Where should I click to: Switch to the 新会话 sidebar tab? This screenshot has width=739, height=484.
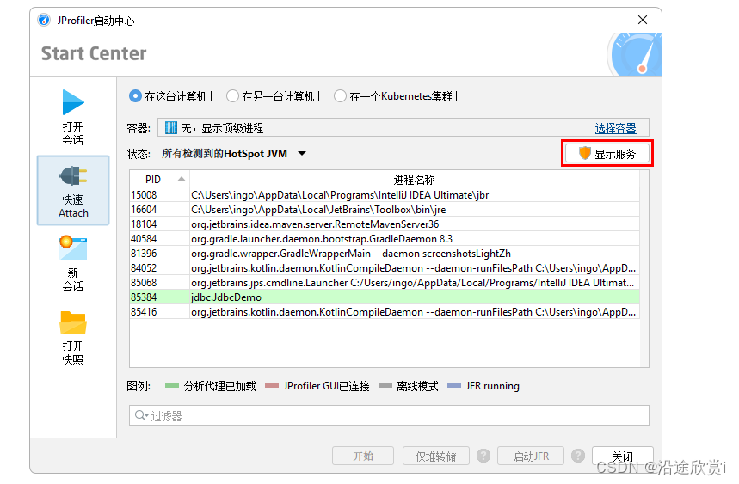click(73, 264)
